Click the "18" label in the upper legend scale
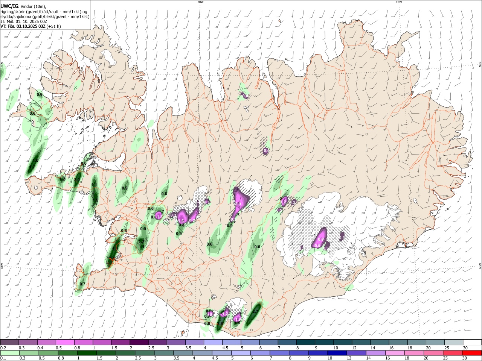The width and height of the screenshot is (482, 361). pos(409,348)
